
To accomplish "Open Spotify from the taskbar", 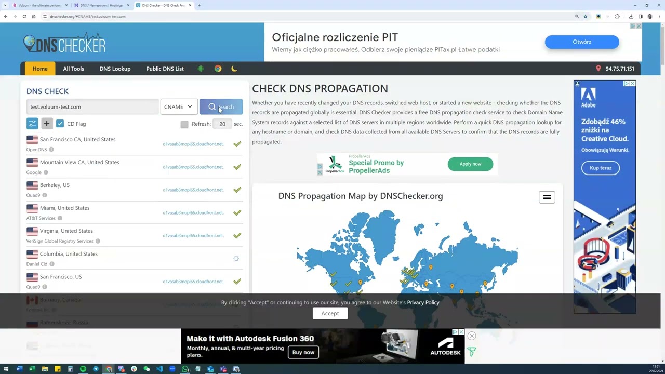I will pos(83,369).
